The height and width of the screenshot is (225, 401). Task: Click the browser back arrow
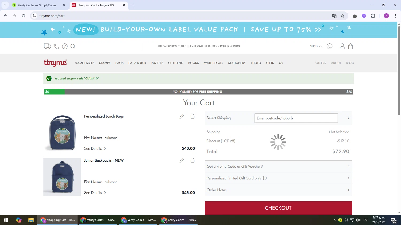coord(5,16)
